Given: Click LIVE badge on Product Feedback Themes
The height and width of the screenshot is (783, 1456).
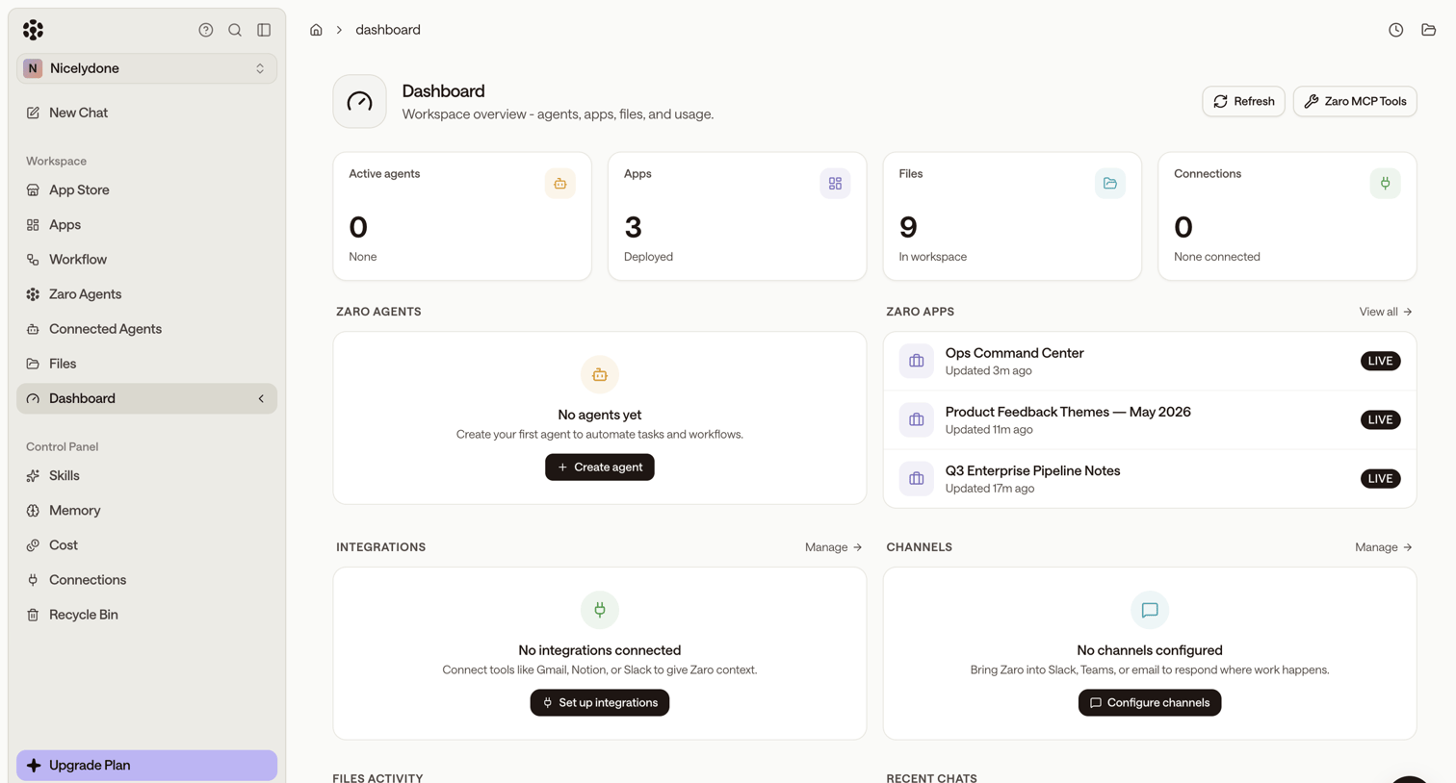Looking at the screenshot, I should (x=1380, y=419).
